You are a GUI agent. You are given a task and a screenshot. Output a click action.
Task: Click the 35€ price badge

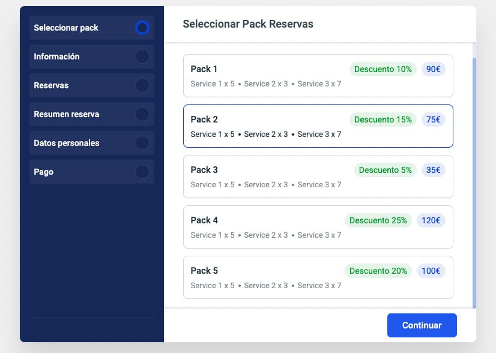433,170
